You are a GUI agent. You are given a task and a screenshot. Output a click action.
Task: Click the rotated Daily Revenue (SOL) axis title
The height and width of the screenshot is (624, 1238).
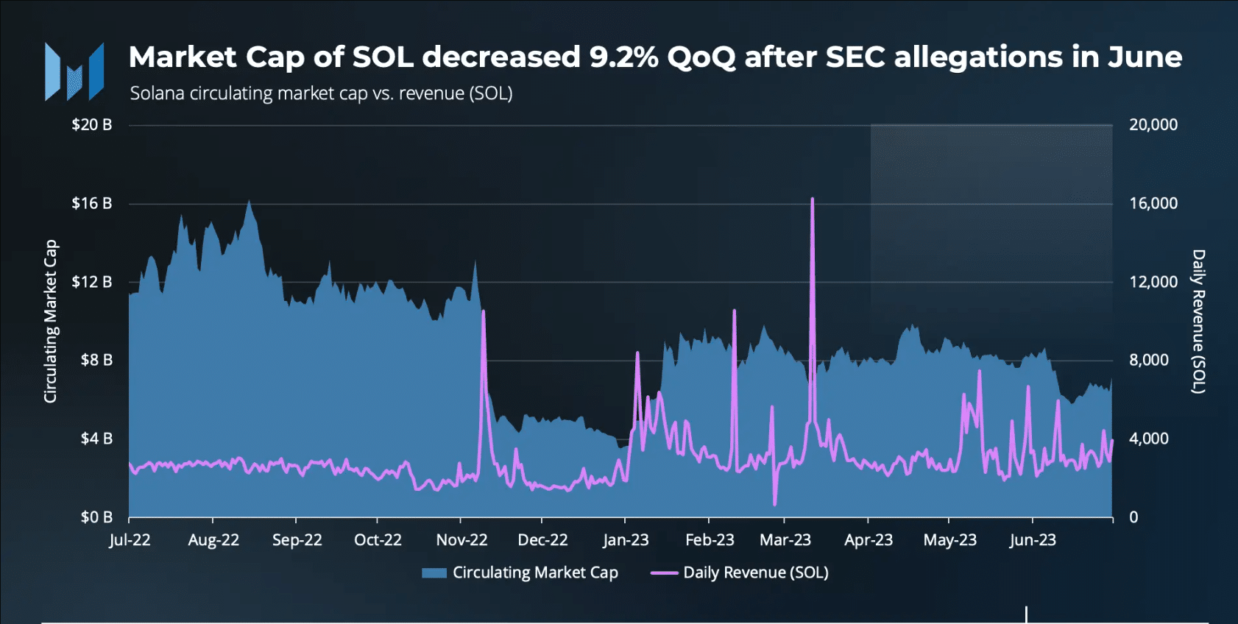click(x=1199, y=322)
